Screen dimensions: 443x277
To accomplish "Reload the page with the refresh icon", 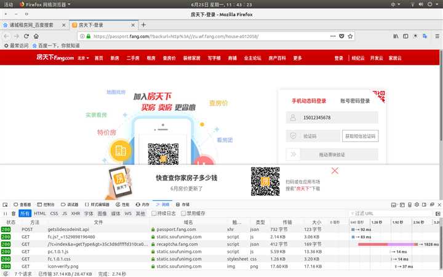I will pos(26,36).
